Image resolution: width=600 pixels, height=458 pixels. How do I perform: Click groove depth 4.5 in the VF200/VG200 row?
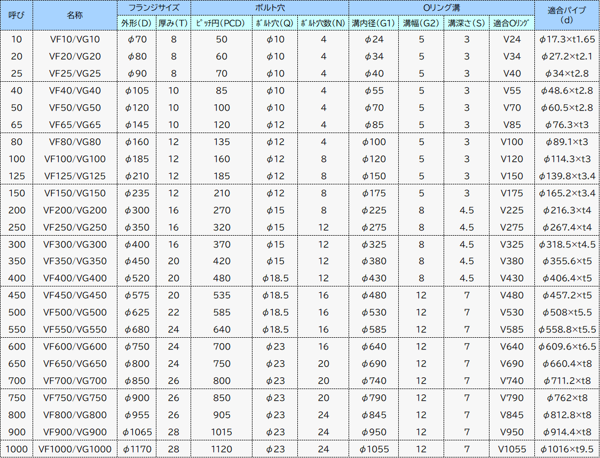467,210
